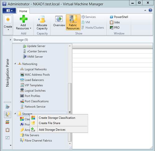Click the Services ribbon item
Screen dimensions: 155x151
pos(89,17)
